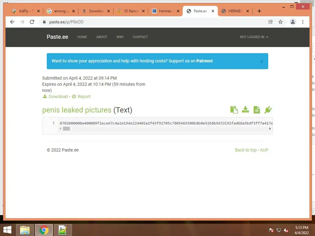
Task: Click the AUP footer link
Action: (264, 150)
